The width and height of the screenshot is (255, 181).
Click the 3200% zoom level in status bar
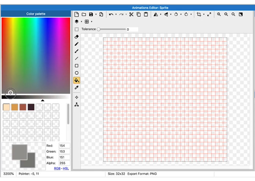pyautogui.click(x=8, y=174)
